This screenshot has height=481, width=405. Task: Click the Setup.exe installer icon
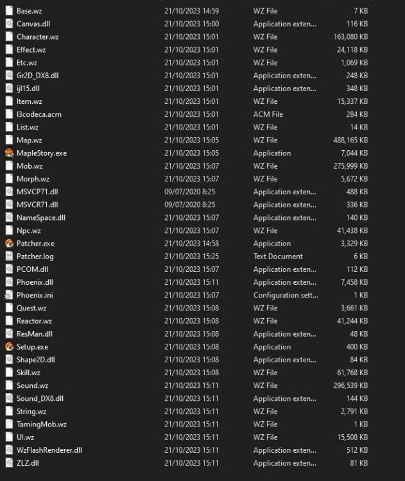(x=9, y=347)
